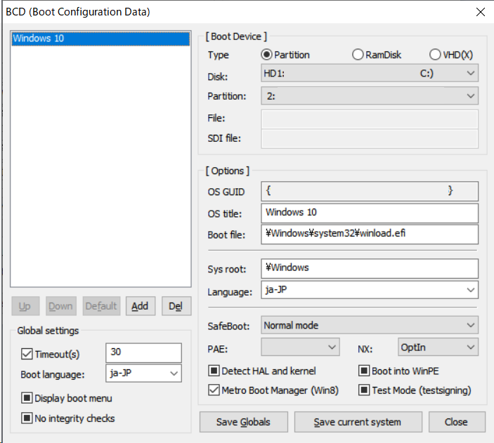494x443 pixels.
Task: Uncheck Metro Boot Manager (Win8)
Action: click(214, 390)
